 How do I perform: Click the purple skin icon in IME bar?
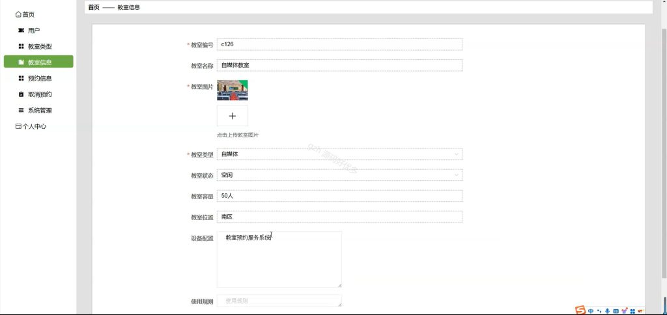[624, 311]
